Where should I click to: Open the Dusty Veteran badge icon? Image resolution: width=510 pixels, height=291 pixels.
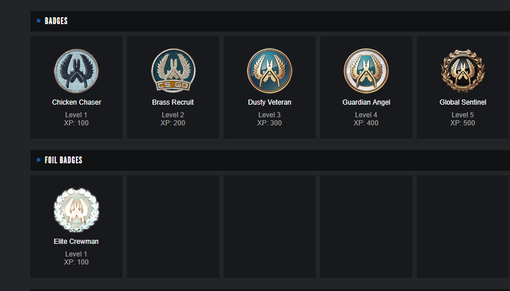[x=270, y=71]
